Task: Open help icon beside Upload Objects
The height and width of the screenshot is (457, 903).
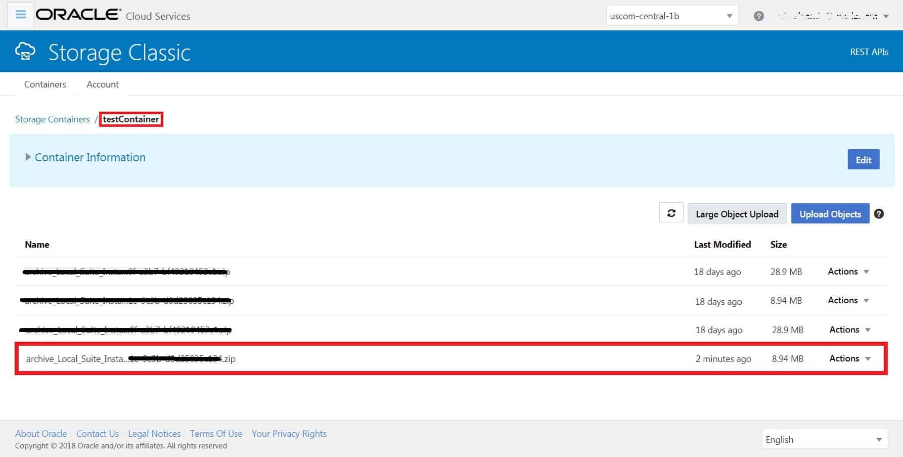Action: pos(879,214)
